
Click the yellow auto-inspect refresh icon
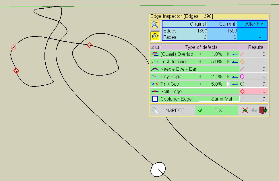point(155,36)
